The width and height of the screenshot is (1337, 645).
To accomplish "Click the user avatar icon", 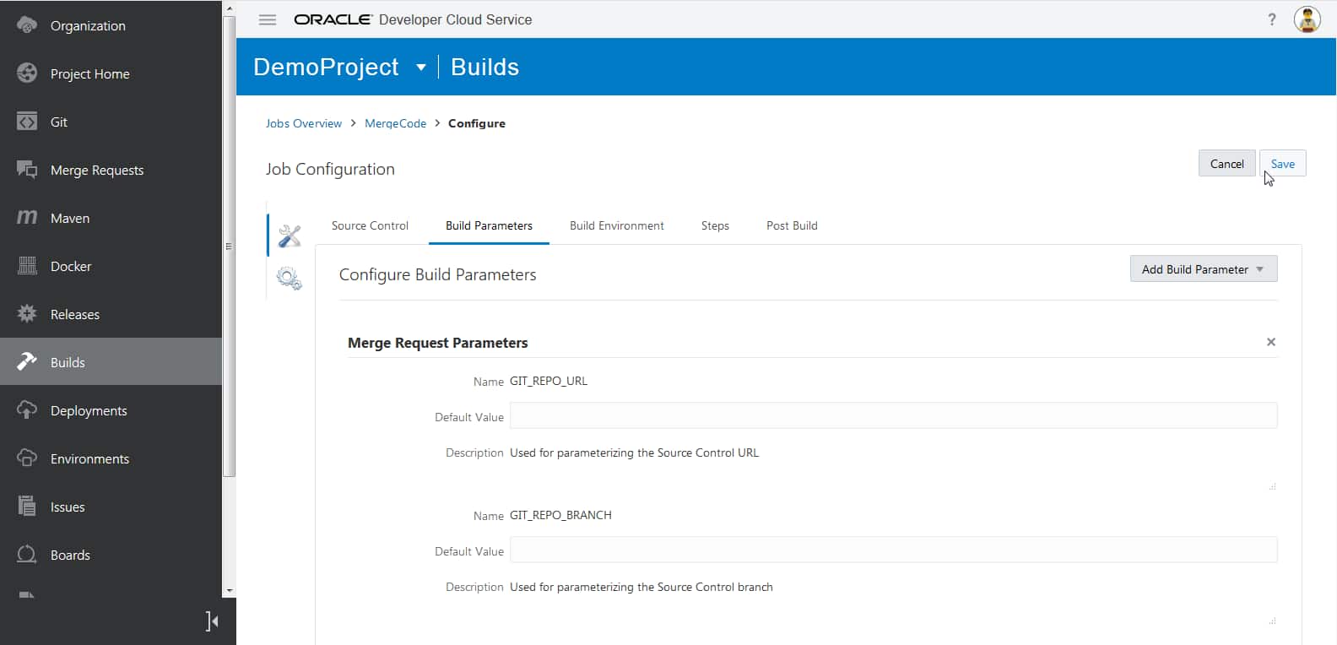I will point(1307,19).
